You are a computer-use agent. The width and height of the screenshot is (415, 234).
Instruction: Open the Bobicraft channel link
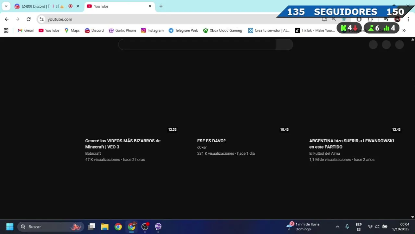click(x=93, y=153)
